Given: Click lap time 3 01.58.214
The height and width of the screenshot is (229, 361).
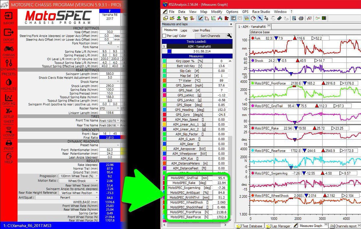Looking at the screenshot, I should pos(202,51).
